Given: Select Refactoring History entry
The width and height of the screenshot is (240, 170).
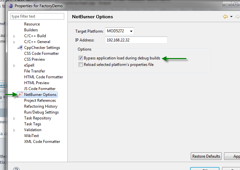Looking at the screenshot, I should point(41,106).
